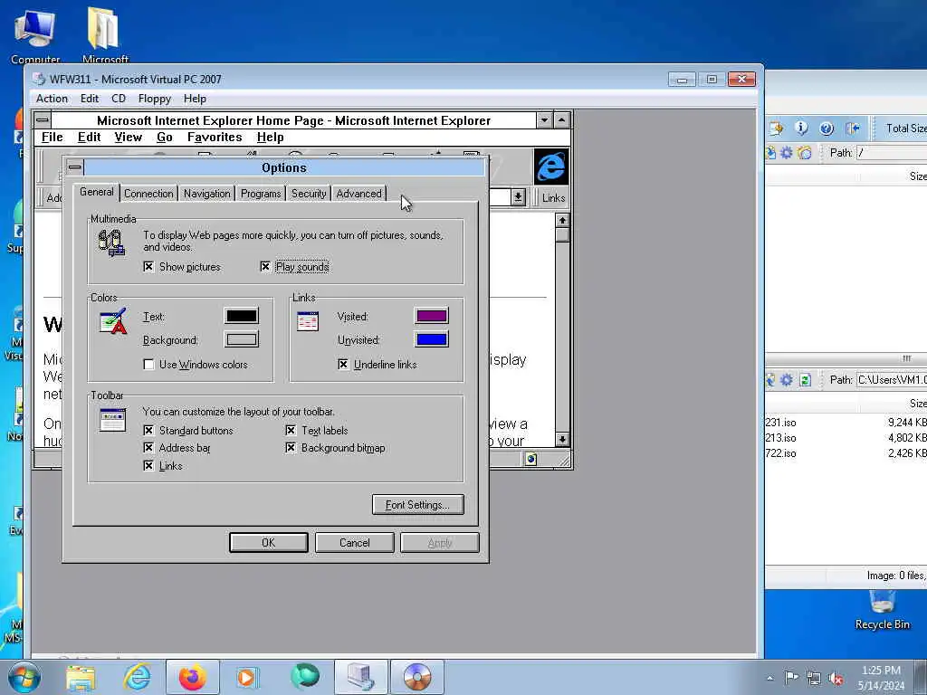Open the Favorites menu in Internet Explorer
927x695 pixels.
coord(215,138)
